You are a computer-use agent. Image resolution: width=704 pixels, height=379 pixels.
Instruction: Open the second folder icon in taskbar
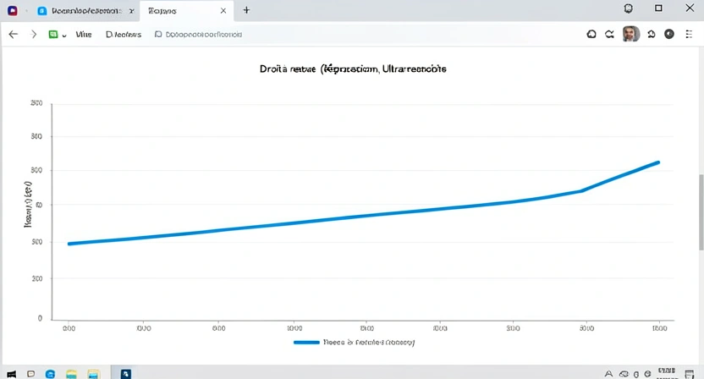click(x=93, y=374)
